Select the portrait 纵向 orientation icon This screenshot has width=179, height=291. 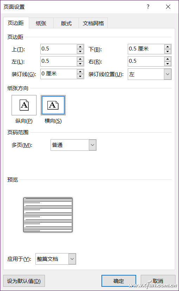click(x=24, y=105)
